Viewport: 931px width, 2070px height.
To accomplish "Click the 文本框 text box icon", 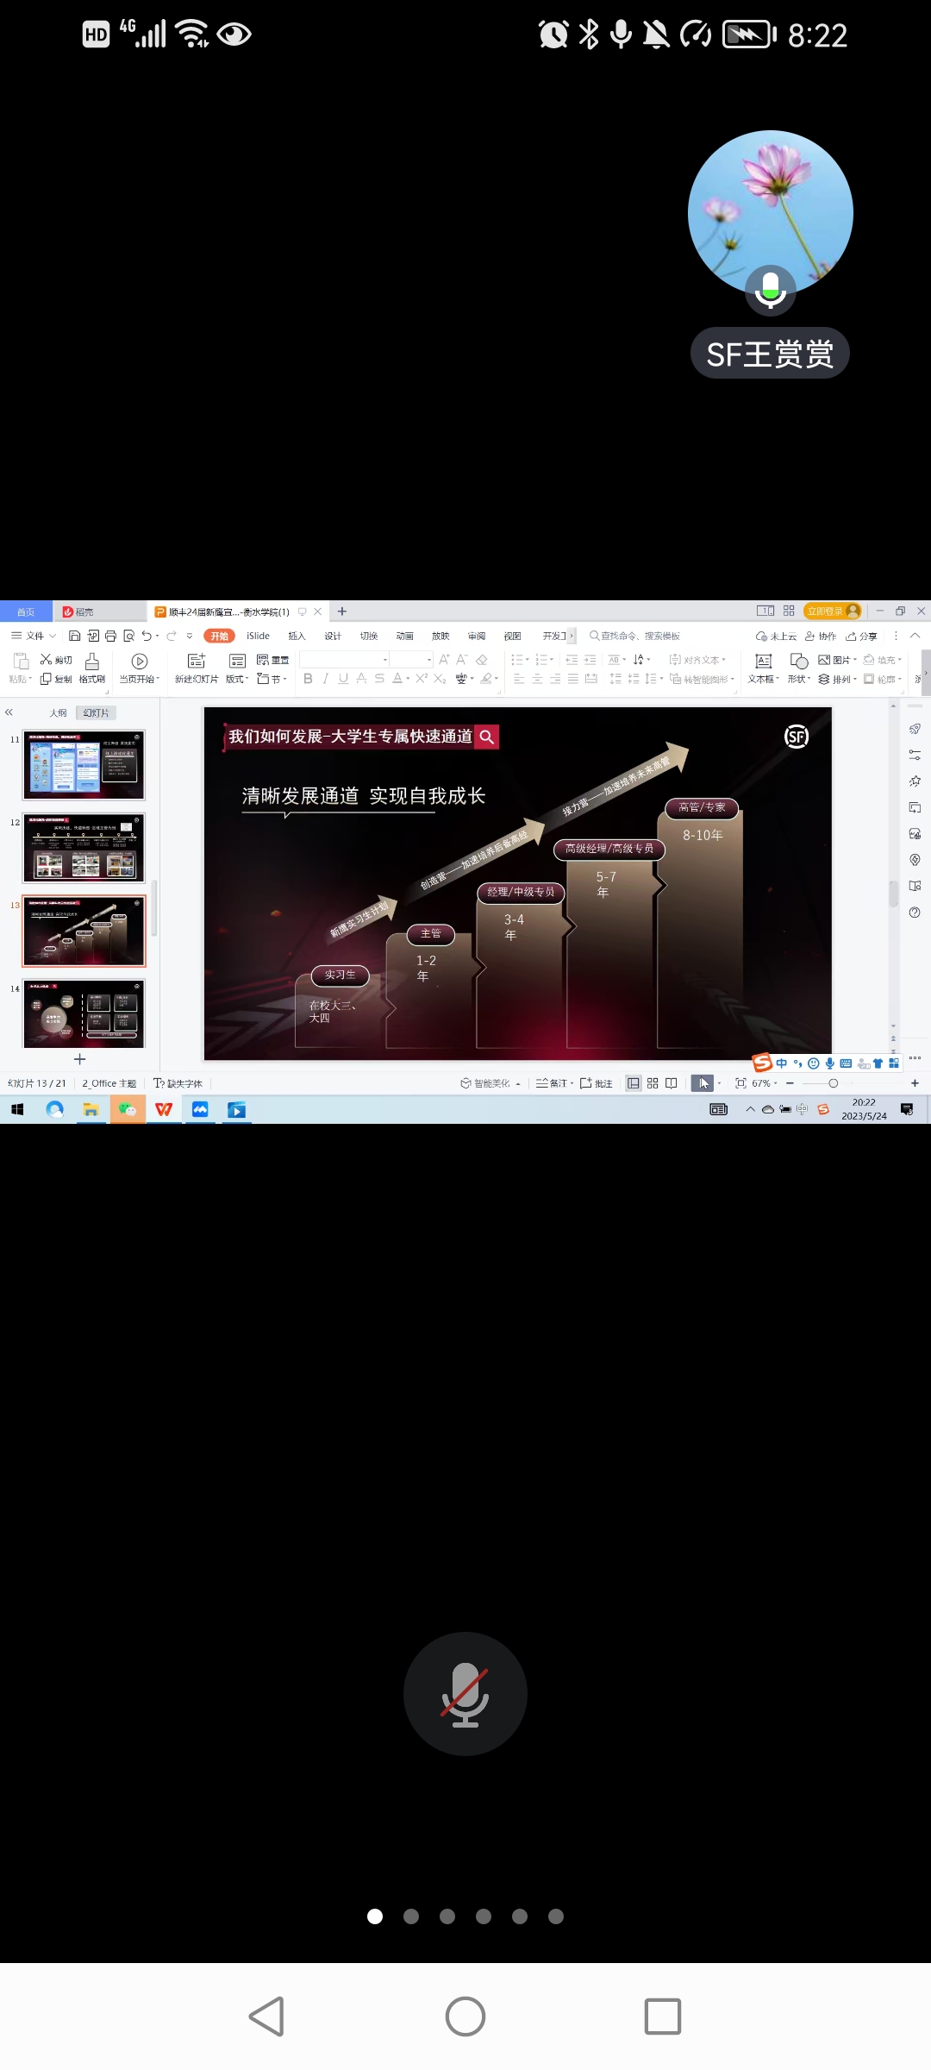I will pyautogui.click(x=763, y=661).
